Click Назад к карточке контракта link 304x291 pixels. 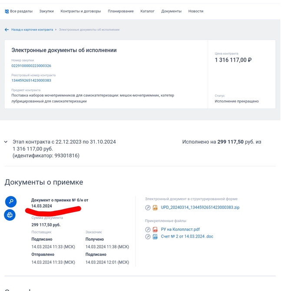(x=32, y=30)
